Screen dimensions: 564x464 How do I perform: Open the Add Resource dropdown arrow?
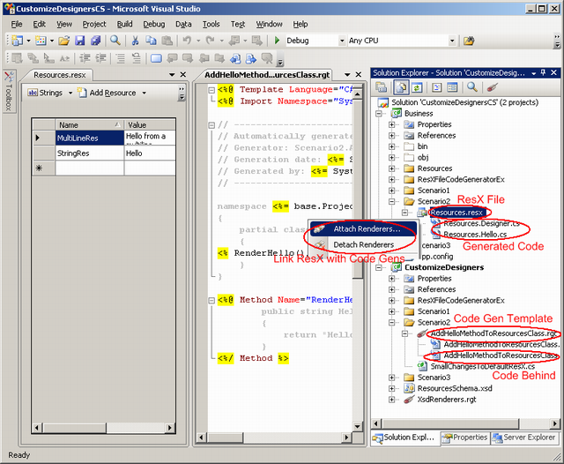(x=145, y=93)
